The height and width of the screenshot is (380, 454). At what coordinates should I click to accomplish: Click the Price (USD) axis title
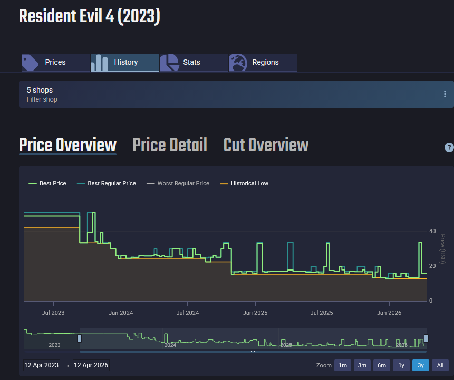click(443, 249)
